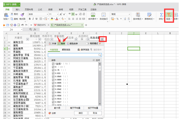Open the font size 11 dropdown

click(58, 14)
